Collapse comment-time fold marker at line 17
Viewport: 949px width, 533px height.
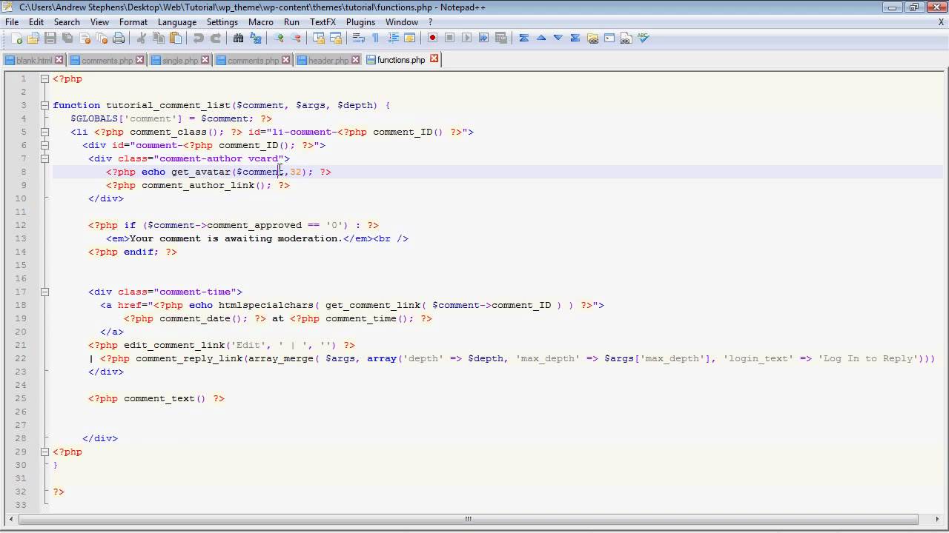point(44,292)
